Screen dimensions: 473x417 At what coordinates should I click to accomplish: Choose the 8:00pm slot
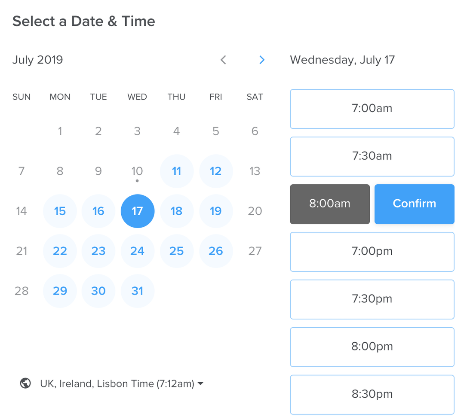372,347
